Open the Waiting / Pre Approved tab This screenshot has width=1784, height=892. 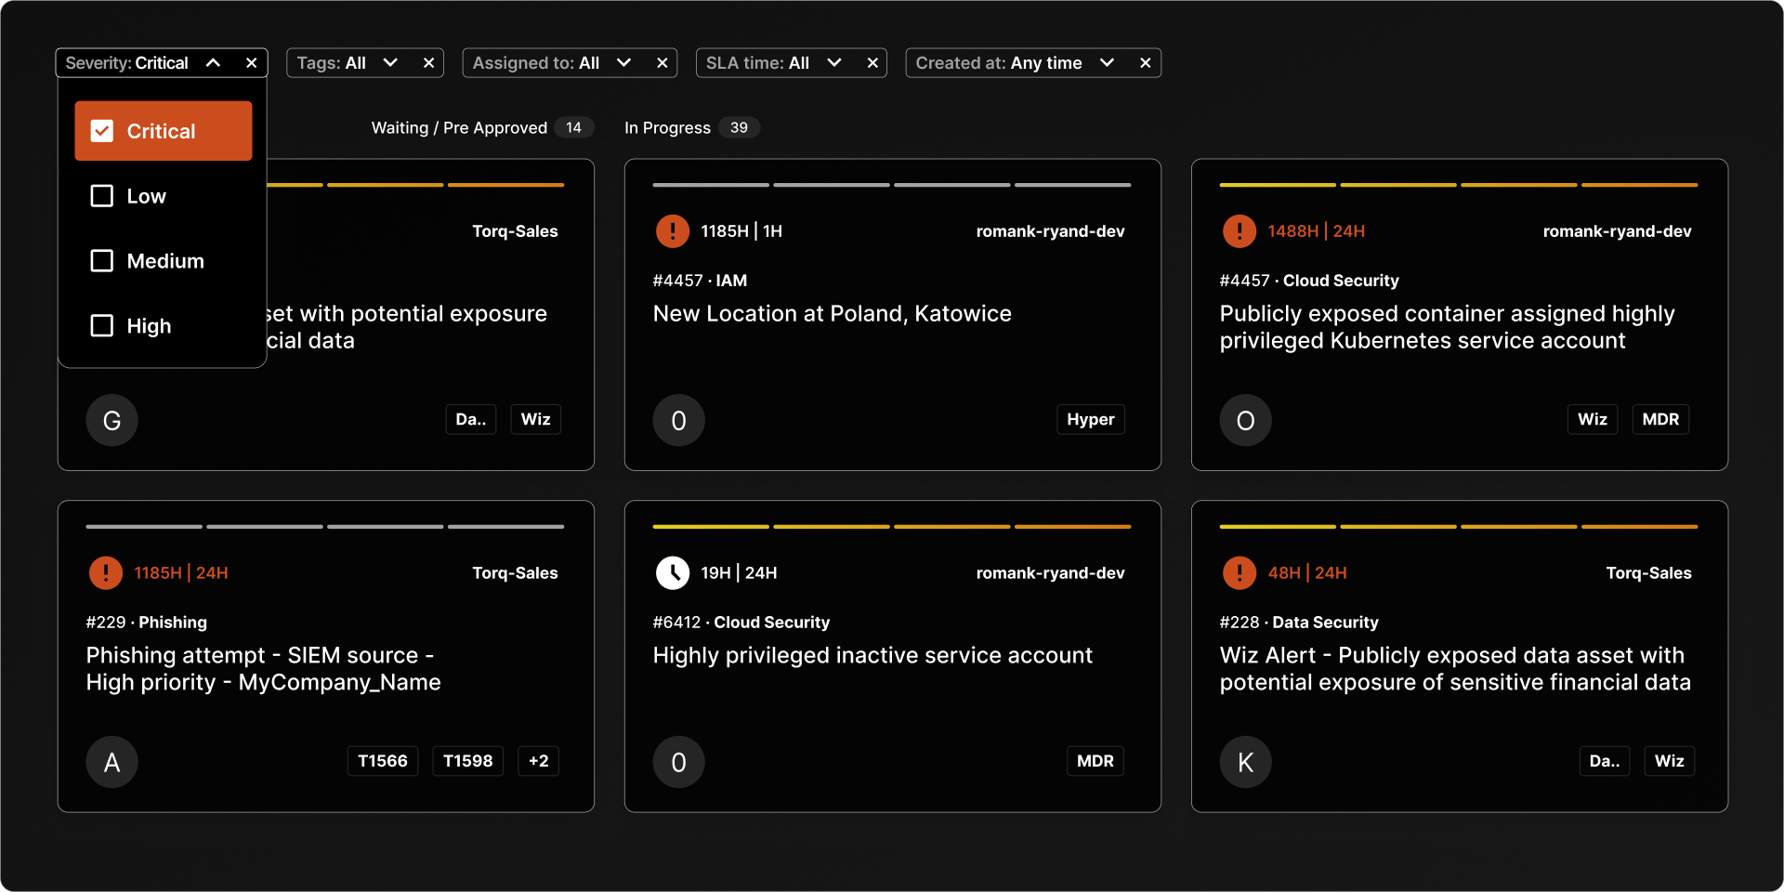click(459, 128)
